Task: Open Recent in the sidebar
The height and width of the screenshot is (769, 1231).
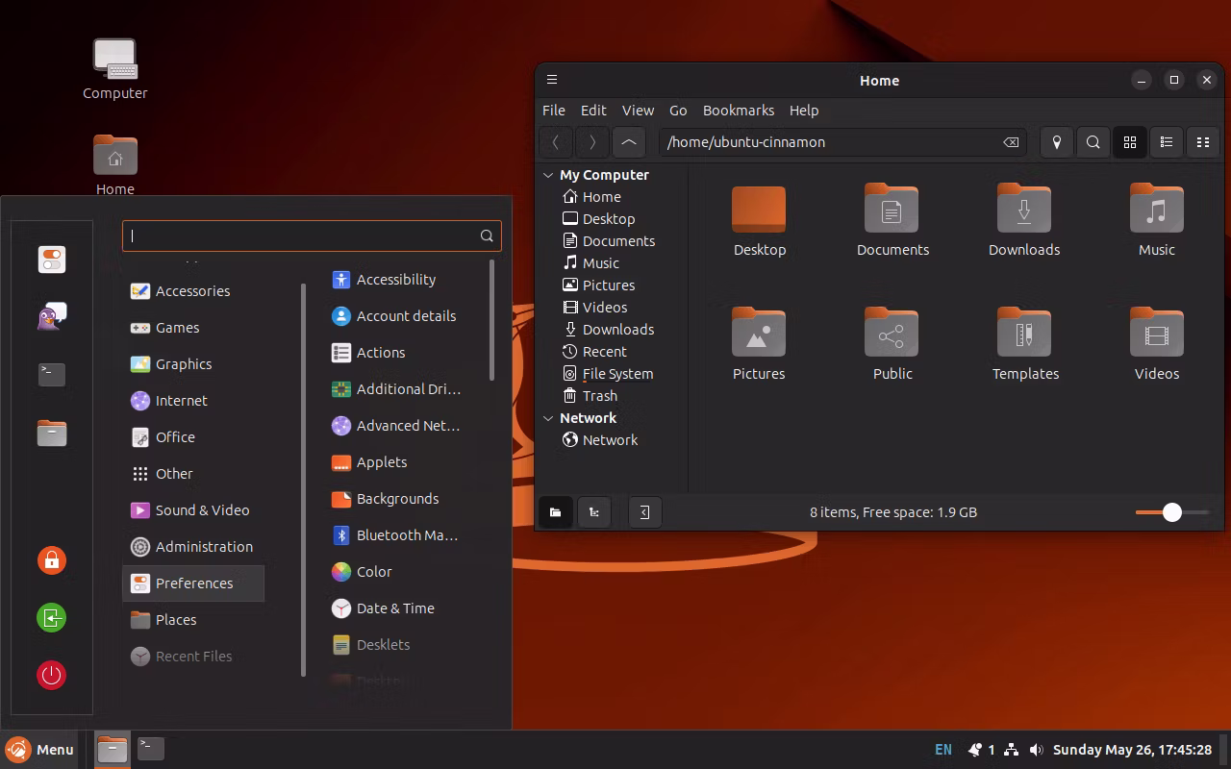Action: 594,352
